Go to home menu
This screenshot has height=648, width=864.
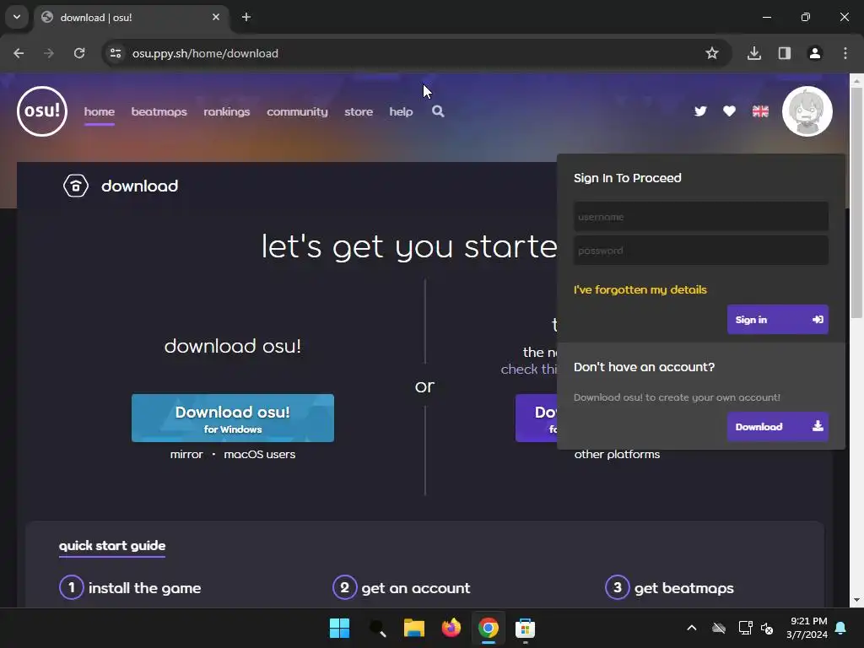[100, 112]
